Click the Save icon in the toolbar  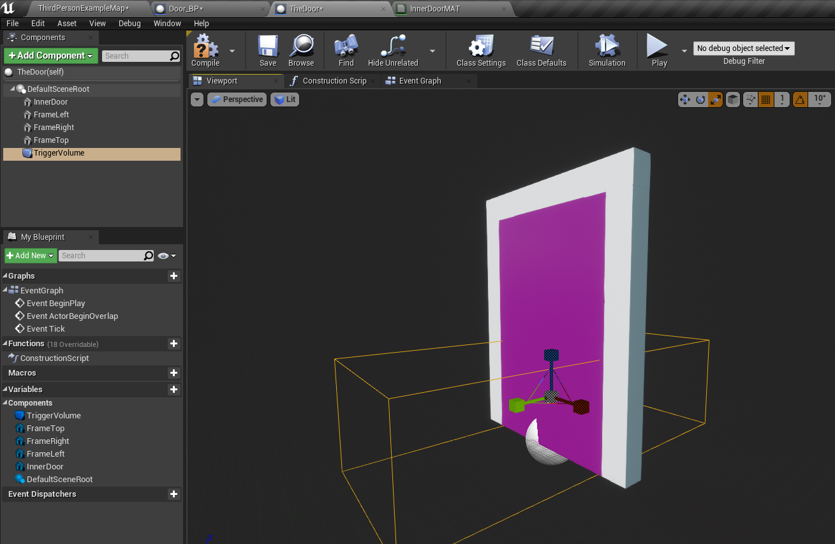pyautogui.click(x=267, y=50)
